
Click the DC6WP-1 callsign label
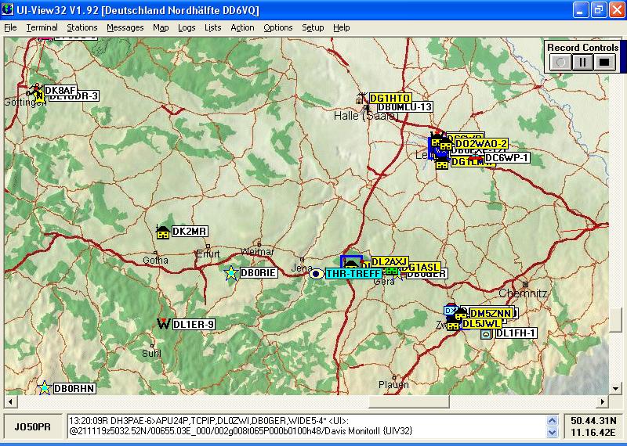tap(506, 158)
